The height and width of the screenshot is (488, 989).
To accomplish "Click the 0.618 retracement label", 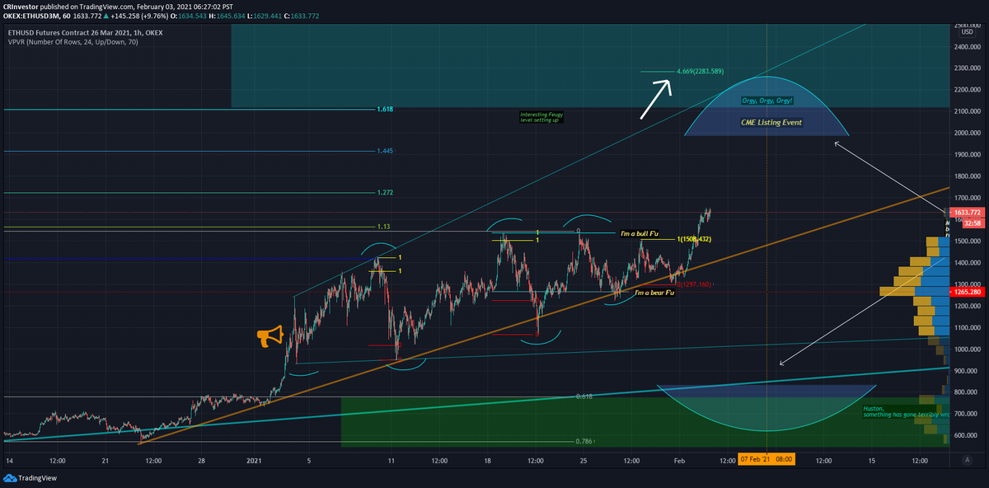I will coord(584,396).
